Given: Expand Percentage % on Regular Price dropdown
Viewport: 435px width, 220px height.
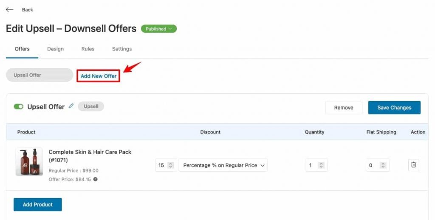Looking at the screenshot, I should pyautogui.click(x=223, y=165).
